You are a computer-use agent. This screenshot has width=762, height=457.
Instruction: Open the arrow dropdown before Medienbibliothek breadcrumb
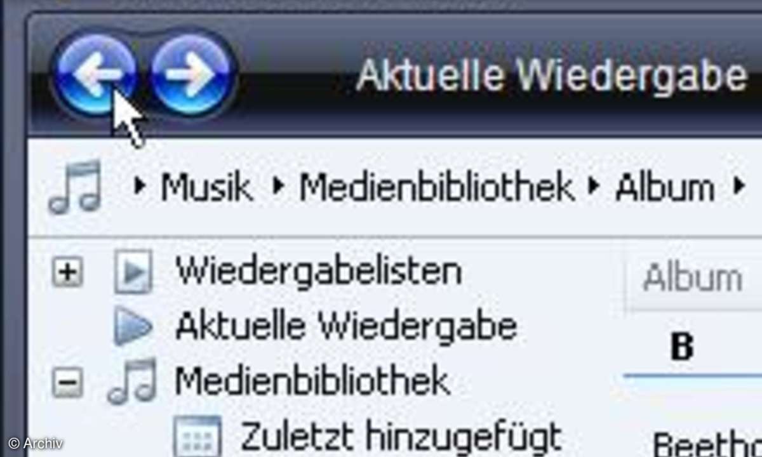(x=279, y=187)
